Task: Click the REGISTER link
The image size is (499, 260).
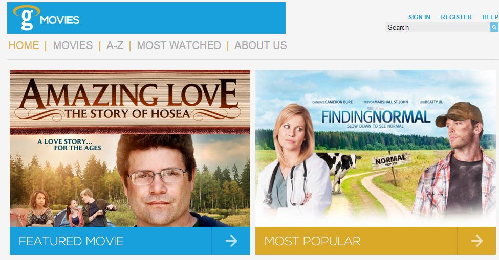Action: point(456,17)
